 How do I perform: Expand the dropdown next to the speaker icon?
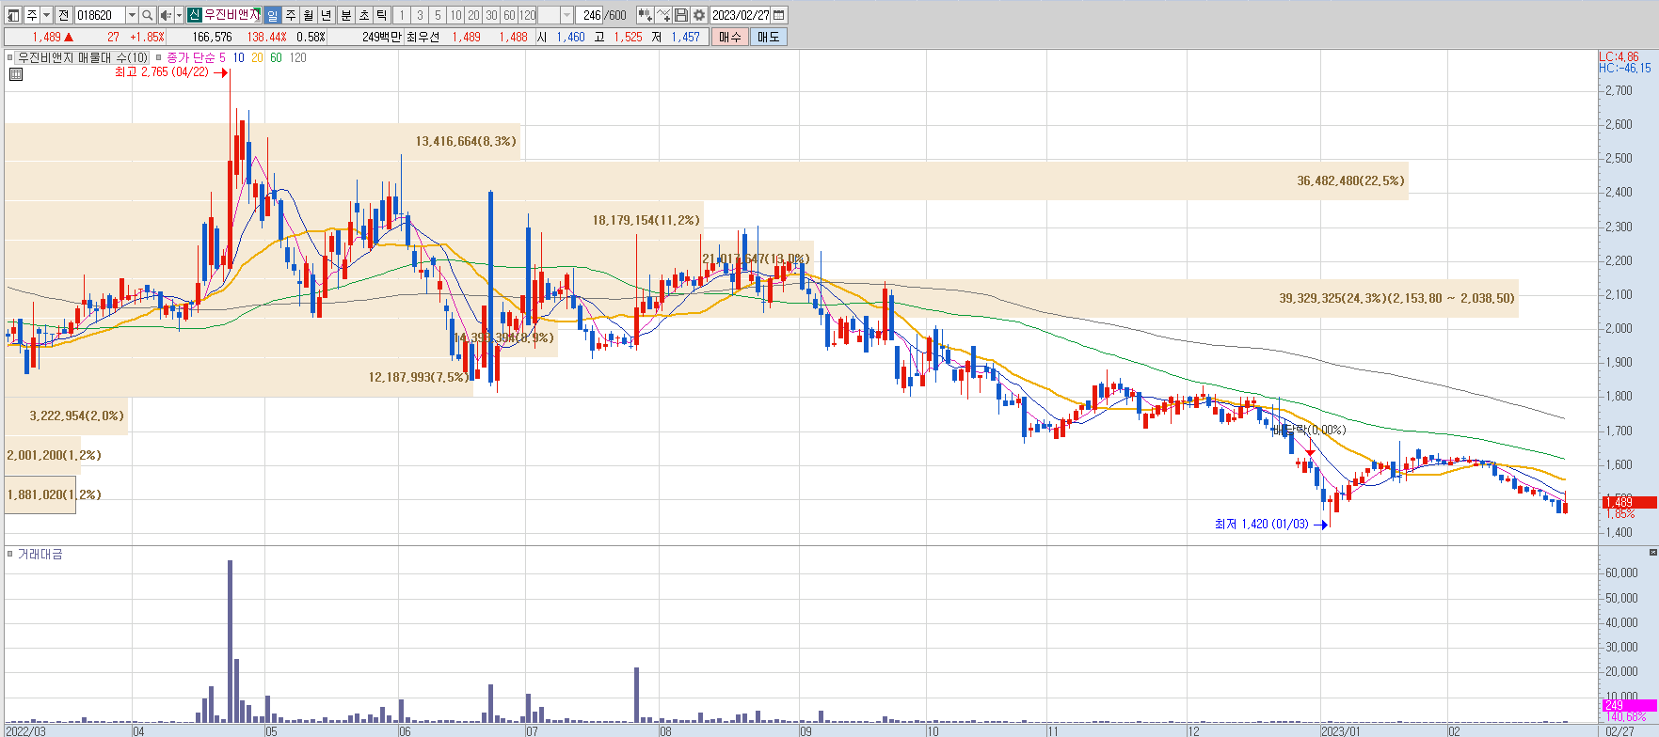coord(179,15)
